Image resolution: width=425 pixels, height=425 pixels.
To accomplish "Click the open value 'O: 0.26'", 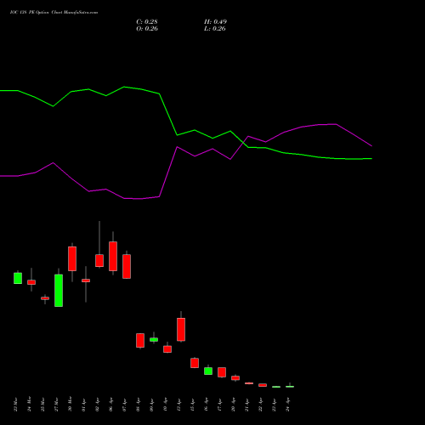I will pos(147,29).
